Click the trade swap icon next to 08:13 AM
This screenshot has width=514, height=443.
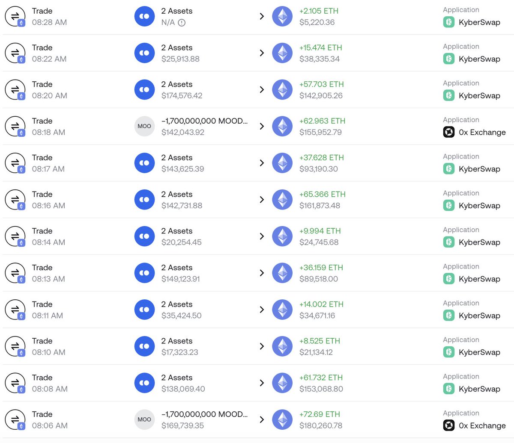click(15, 273)
